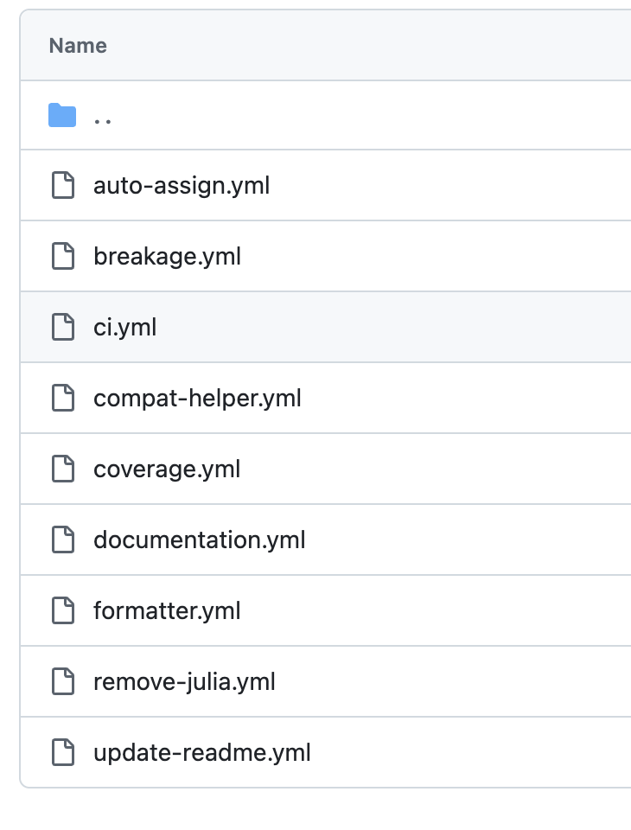Screen dimensions: 631x830
Task: Click the file icon beside compat-helper.yml
Action: [62, 398]
